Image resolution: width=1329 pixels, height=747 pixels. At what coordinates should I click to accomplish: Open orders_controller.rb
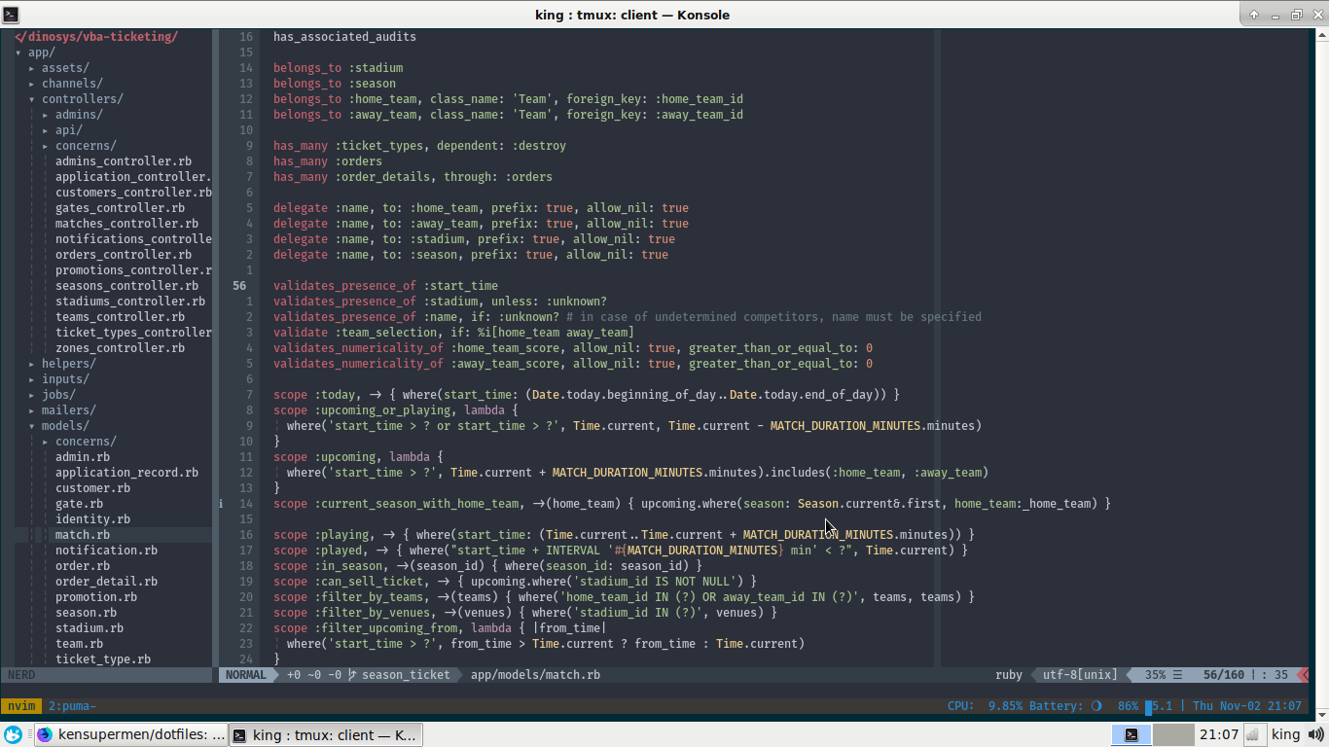point(124,255)
